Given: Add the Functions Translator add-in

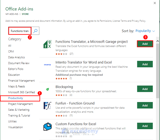Looking at the screenshot, I should pos(145,44).
